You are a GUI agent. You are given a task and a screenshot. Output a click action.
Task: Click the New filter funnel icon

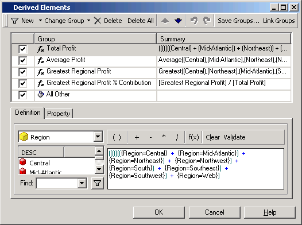14,21
